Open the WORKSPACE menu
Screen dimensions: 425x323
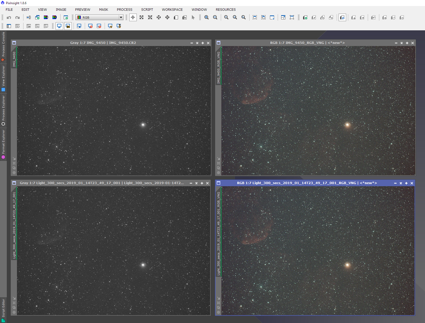[172, 9]
